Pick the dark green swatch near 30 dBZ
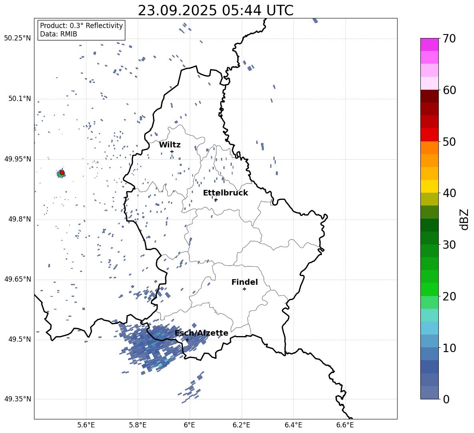Viewport: 474px width, 433px height. tap(429, 238)
